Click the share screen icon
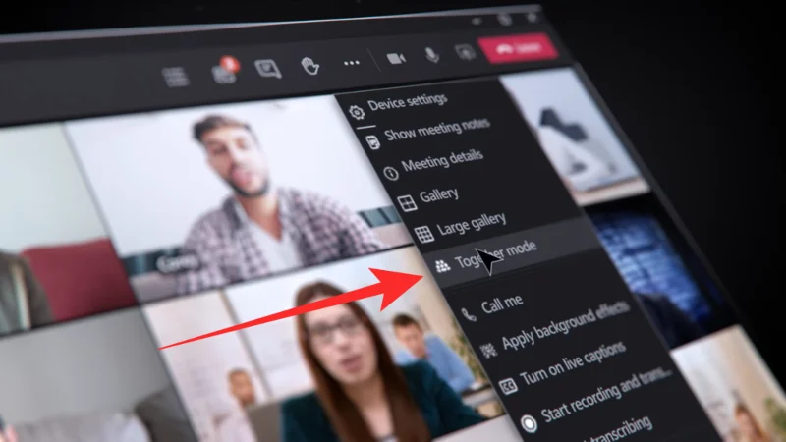Screen dimensions: 786x442 [x=465, y=52]
